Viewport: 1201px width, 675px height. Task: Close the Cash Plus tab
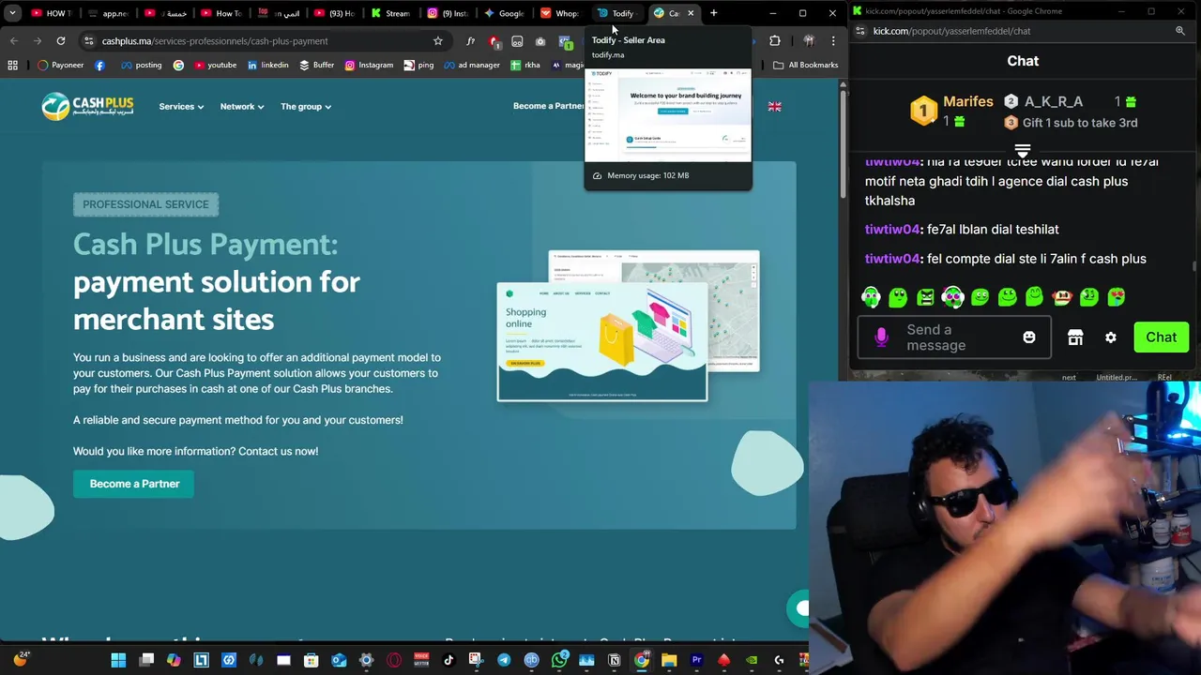(691, 13)
